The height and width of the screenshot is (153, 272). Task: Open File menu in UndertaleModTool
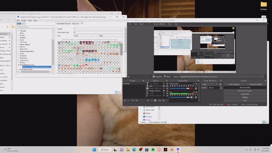tap(18, 20)
